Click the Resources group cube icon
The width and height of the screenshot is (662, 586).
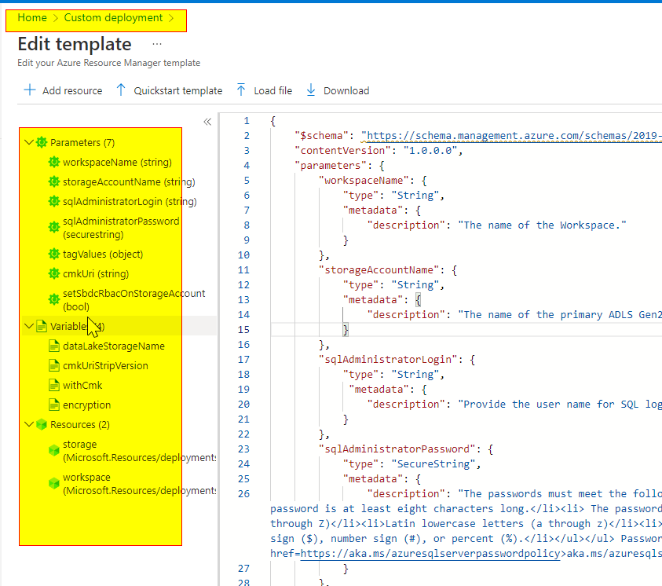(x=42, y=425)
